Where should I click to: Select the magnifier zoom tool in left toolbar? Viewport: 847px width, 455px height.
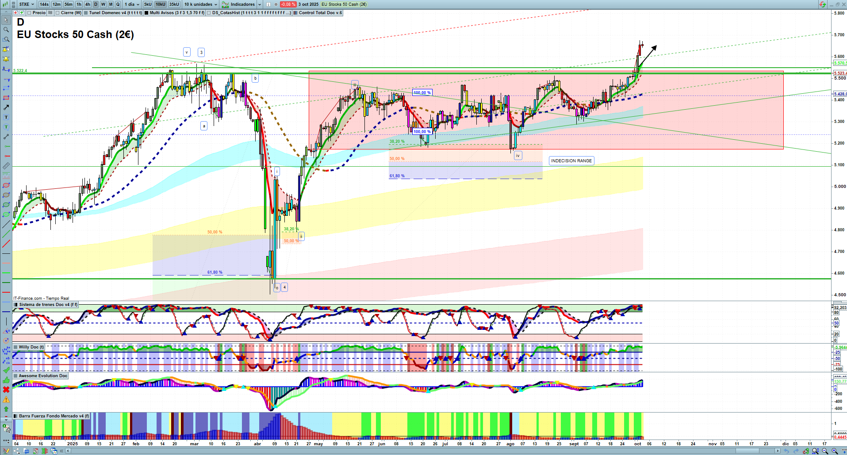(6, 30)
